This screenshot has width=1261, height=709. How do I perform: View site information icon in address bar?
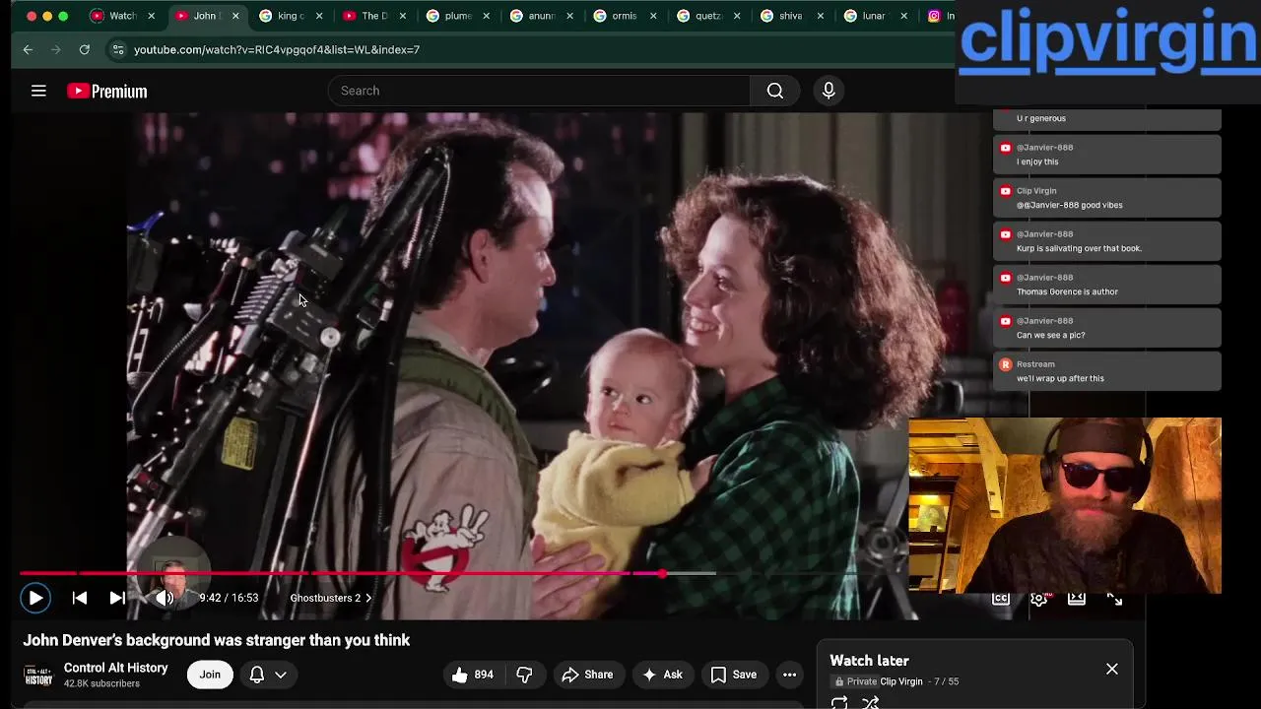118,49
